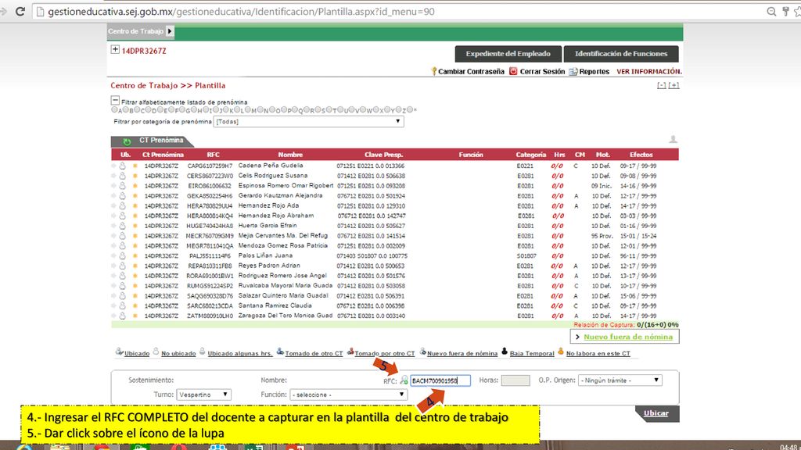Image resolution: width=801 pixels, height=450 pixels.
Task: Click the Nombre column header
Action: click(290, 155)
